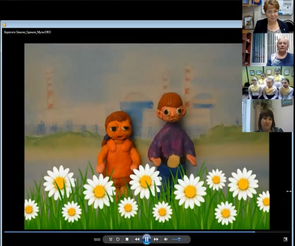Viewport: 295px width, 246px height.
Task: Click the fast forward (next) button
Action: (x=156, y=239)
